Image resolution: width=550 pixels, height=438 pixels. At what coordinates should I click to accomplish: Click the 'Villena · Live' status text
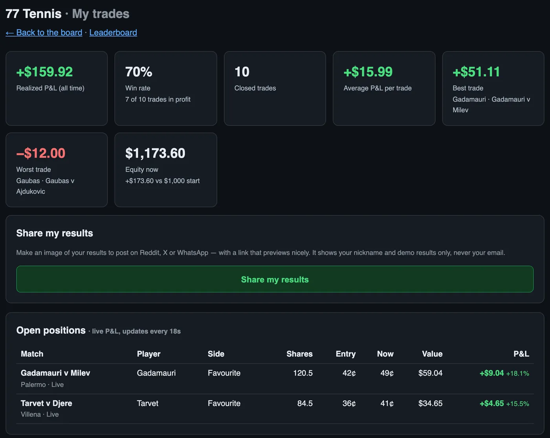click(40, 414)
